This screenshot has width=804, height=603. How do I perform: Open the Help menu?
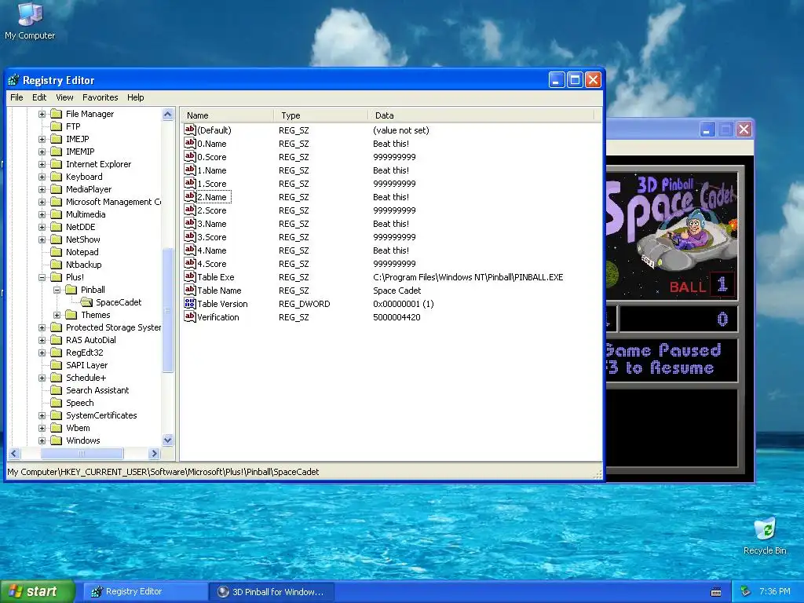(135, 97)
